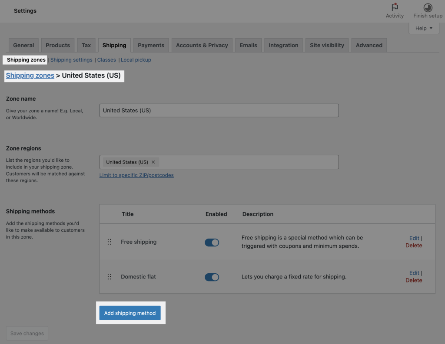Grab the Free shipping drag handle

pyautogui.click(x=109, y=242)
